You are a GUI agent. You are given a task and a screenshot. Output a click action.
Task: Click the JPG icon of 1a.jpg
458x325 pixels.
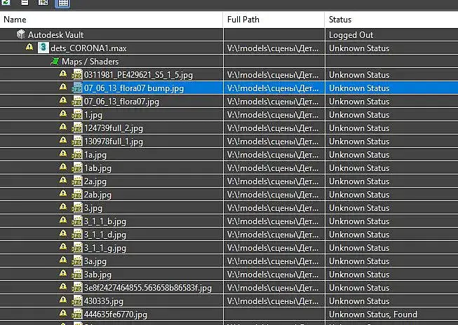pos(77,154)
